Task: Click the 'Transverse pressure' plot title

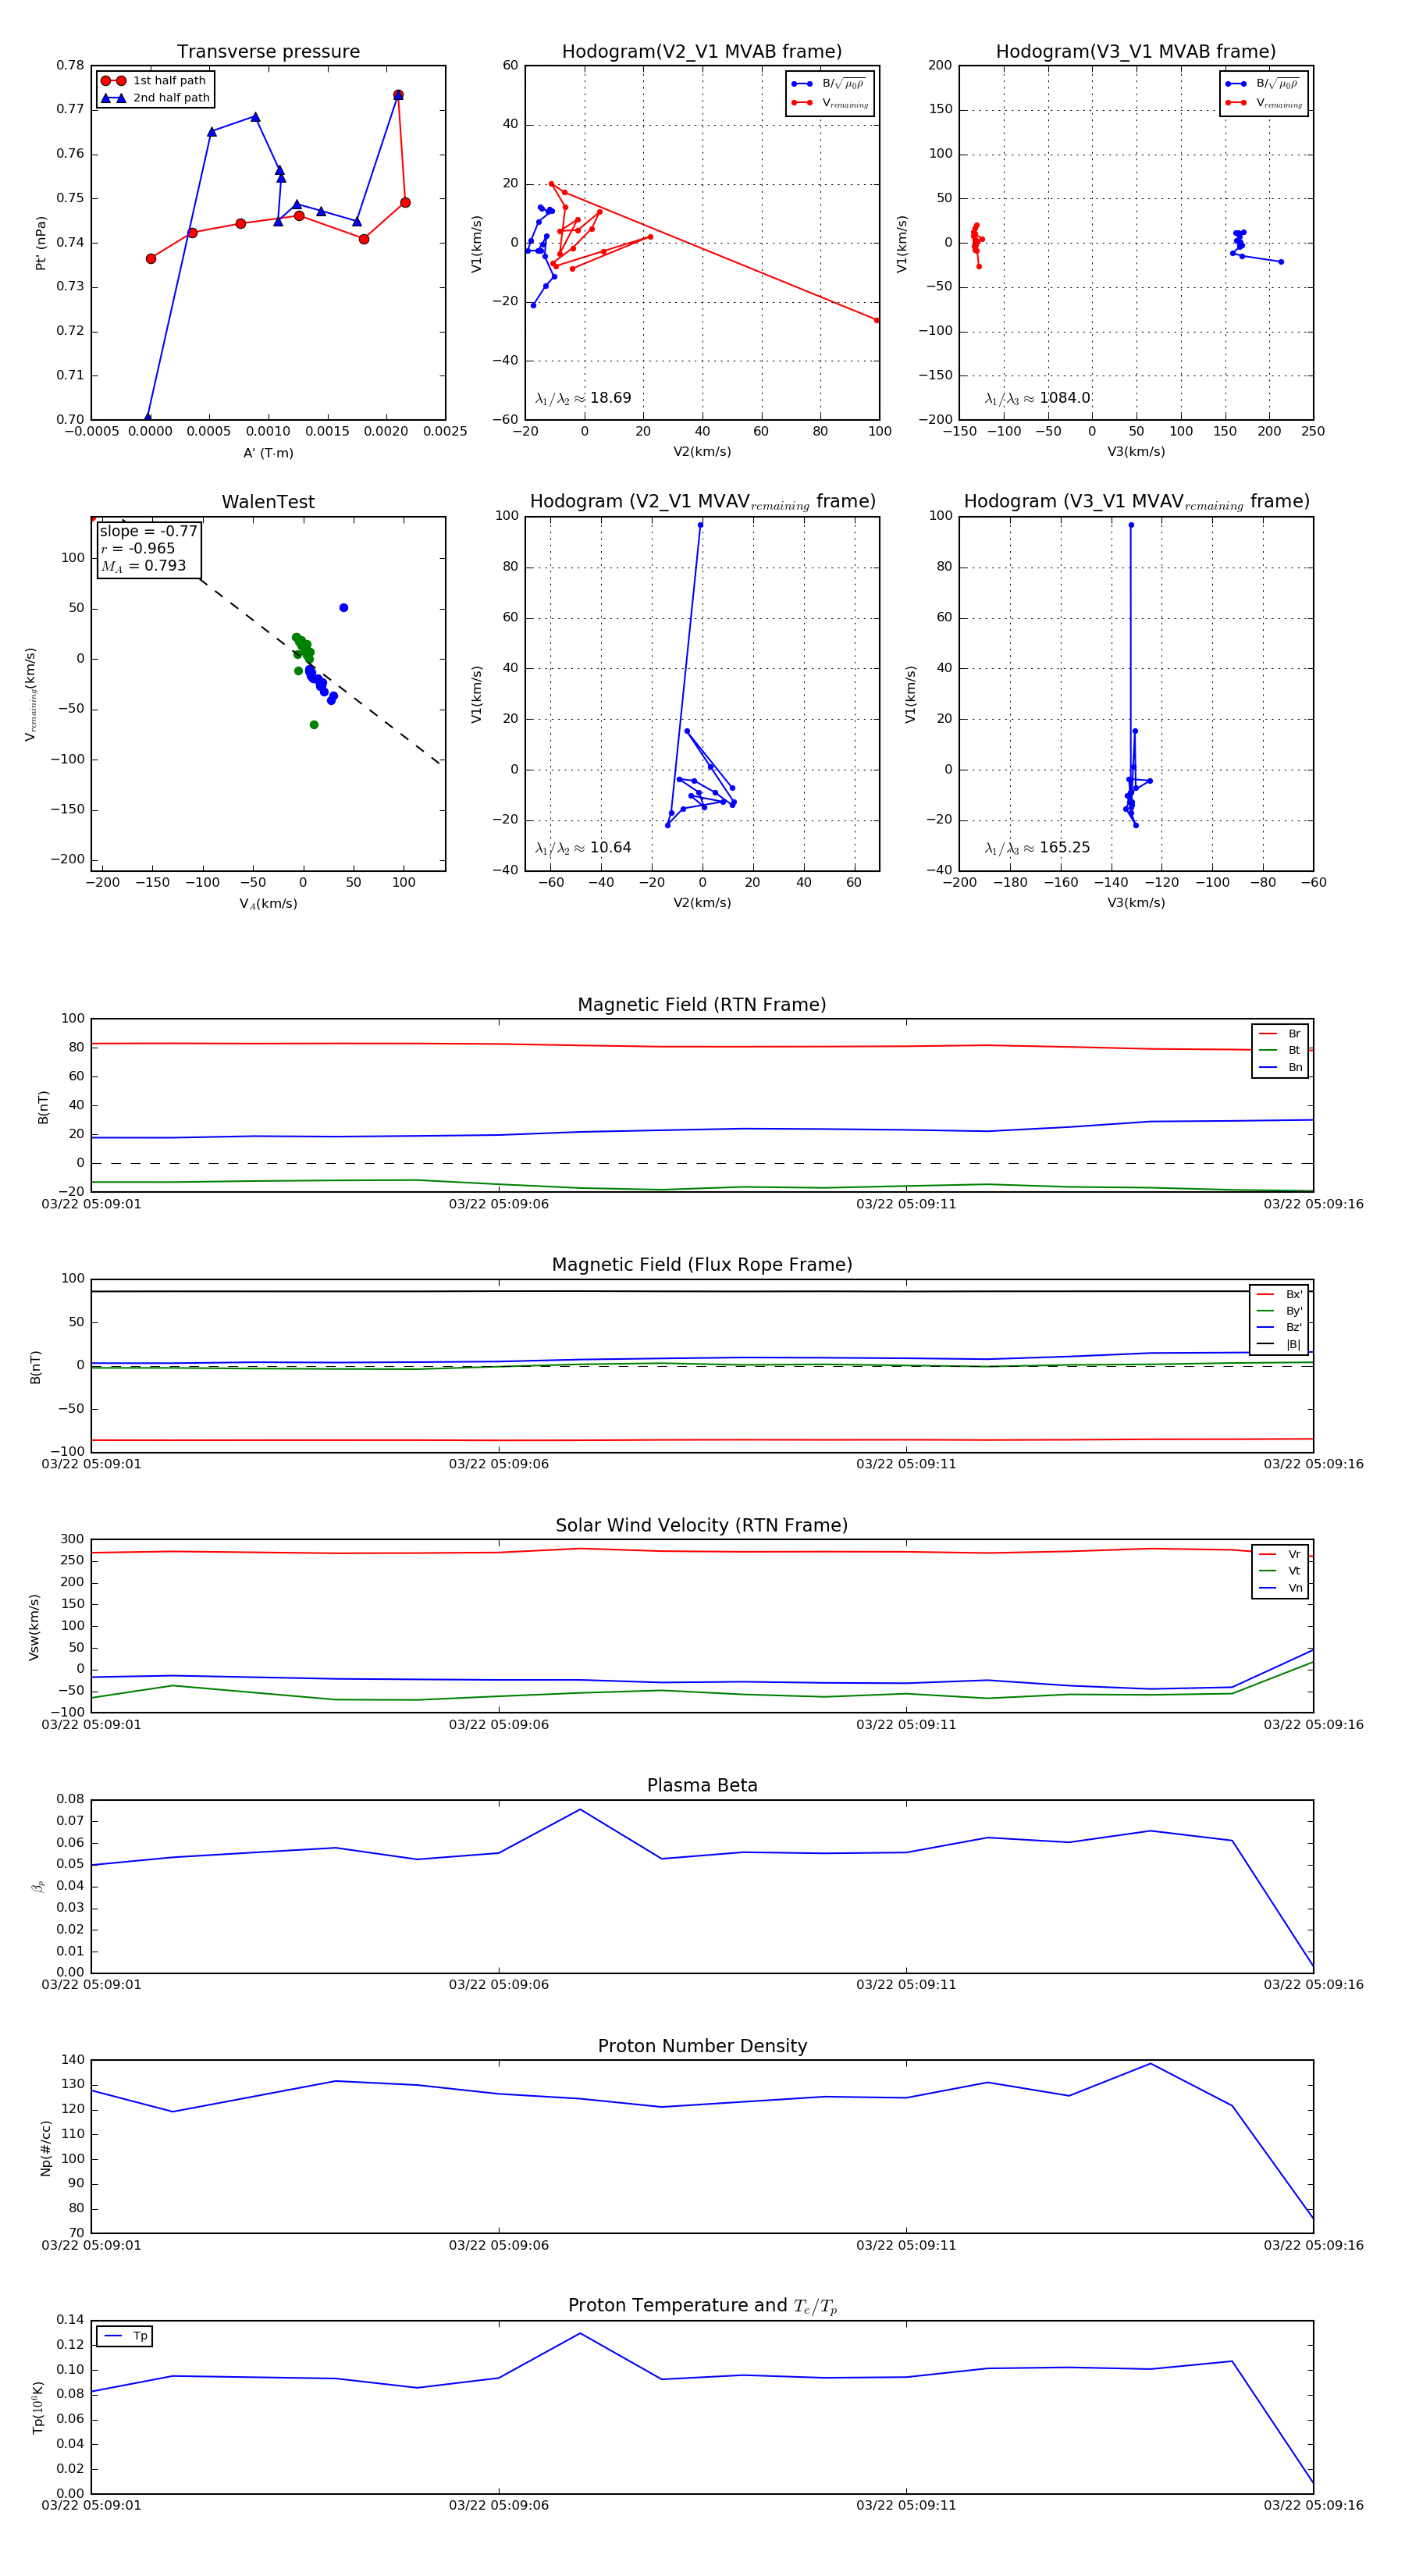Action: 268,52
